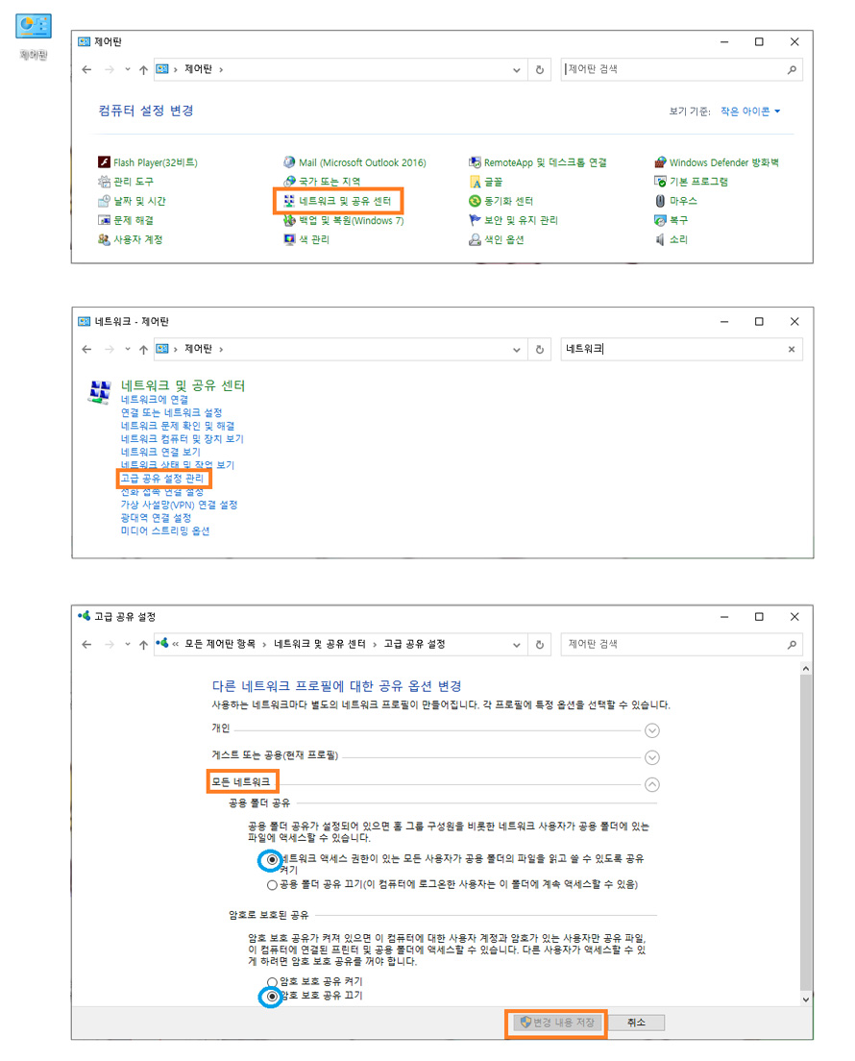The height and width of the screenshot is (1061, 855).
Task: Click the 고급 공유 설정 관리 link
Action: 162,478
